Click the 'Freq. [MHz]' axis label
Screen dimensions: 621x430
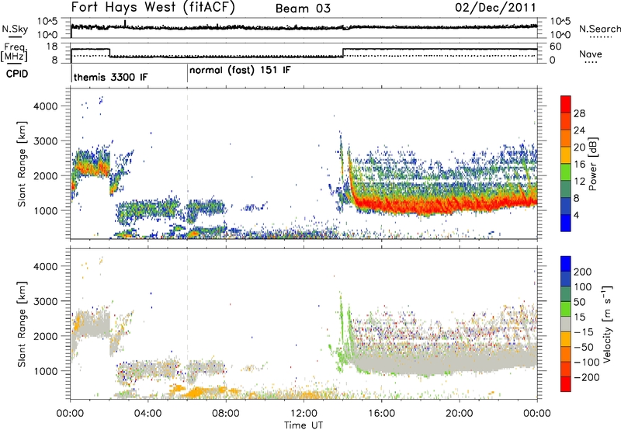15,53
